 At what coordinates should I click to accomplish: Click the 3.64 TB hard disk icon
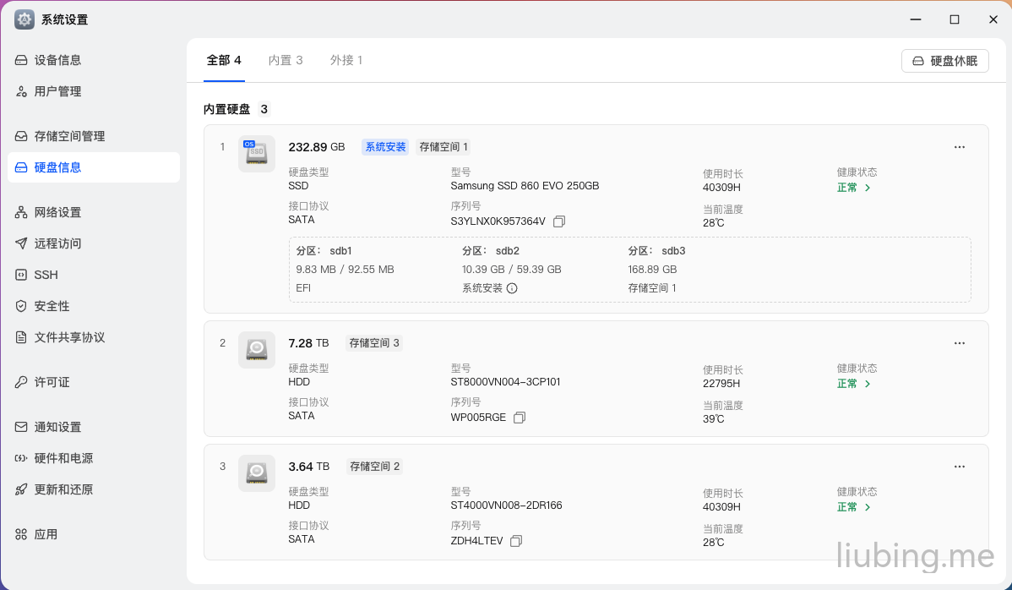[x=256, y=473]
